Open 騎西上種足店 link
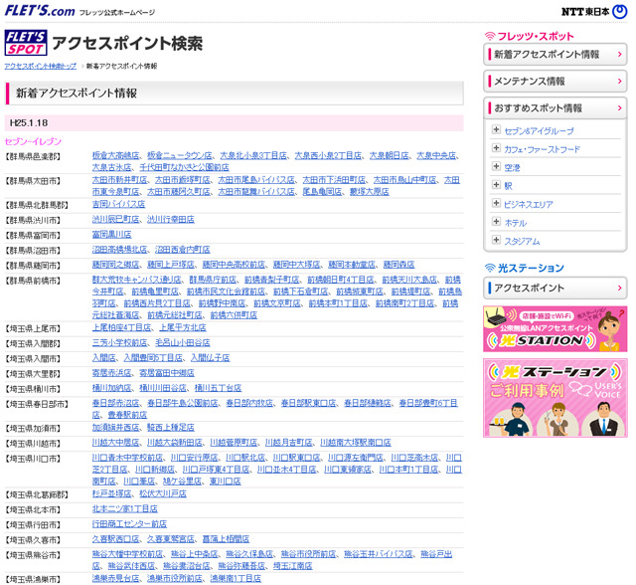Screen dimensions: 636x585 (x=171, y=428)
